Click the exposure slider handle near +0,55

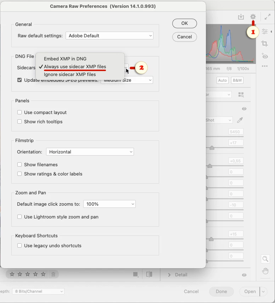coord(210,166)
